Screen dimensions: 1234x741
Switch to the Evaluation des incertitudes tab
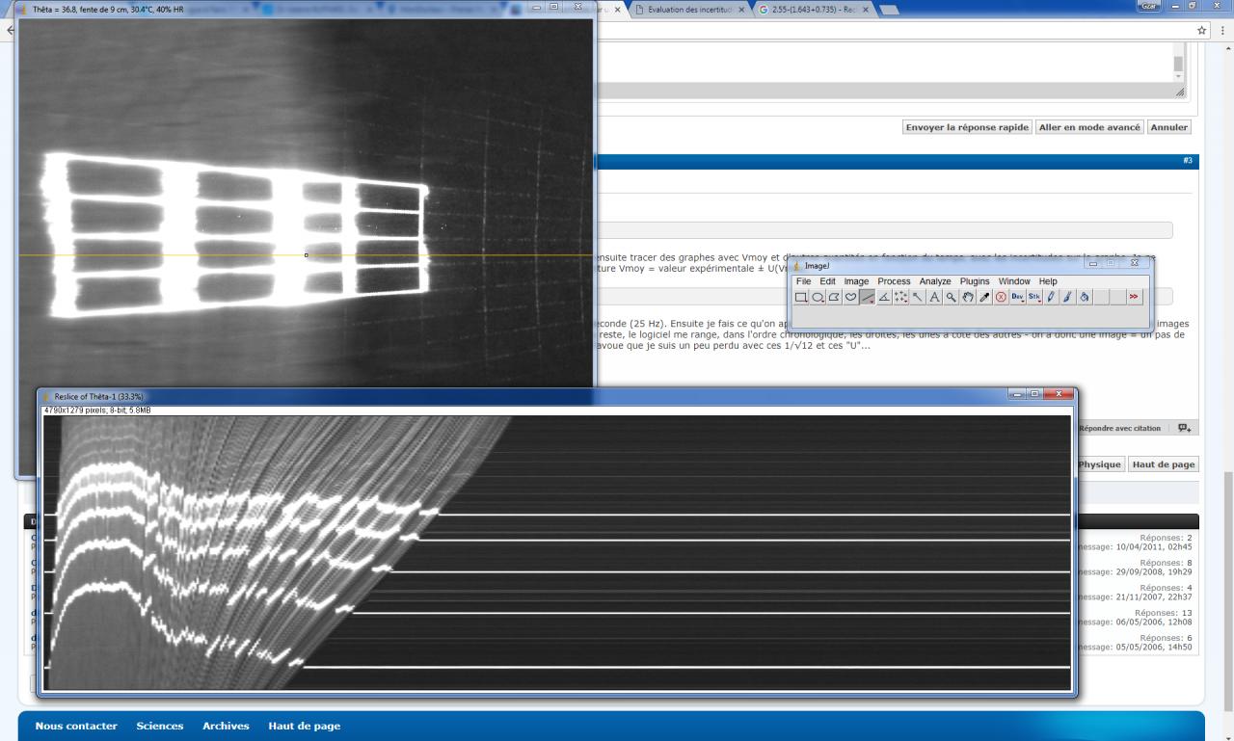click(x=688, y=10)
